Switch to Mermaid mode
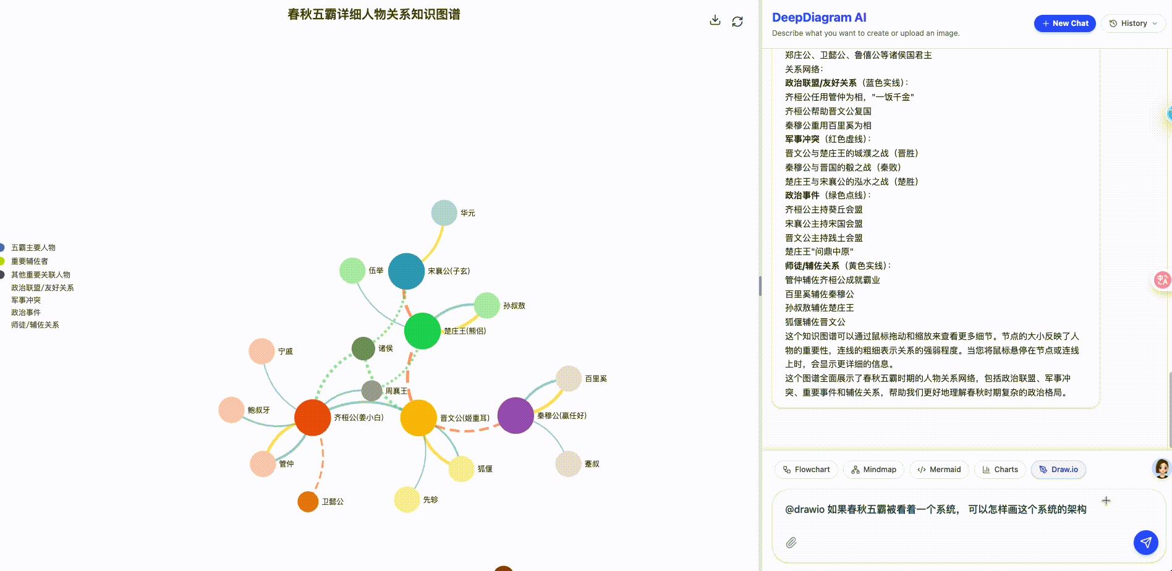The image size is (1172, 571). click(939, 470)
